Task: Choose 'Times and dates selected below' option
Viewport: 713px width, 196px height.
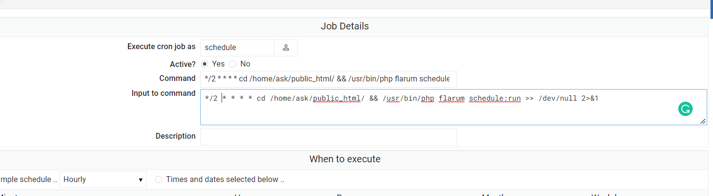Action: tap(159, 180)
